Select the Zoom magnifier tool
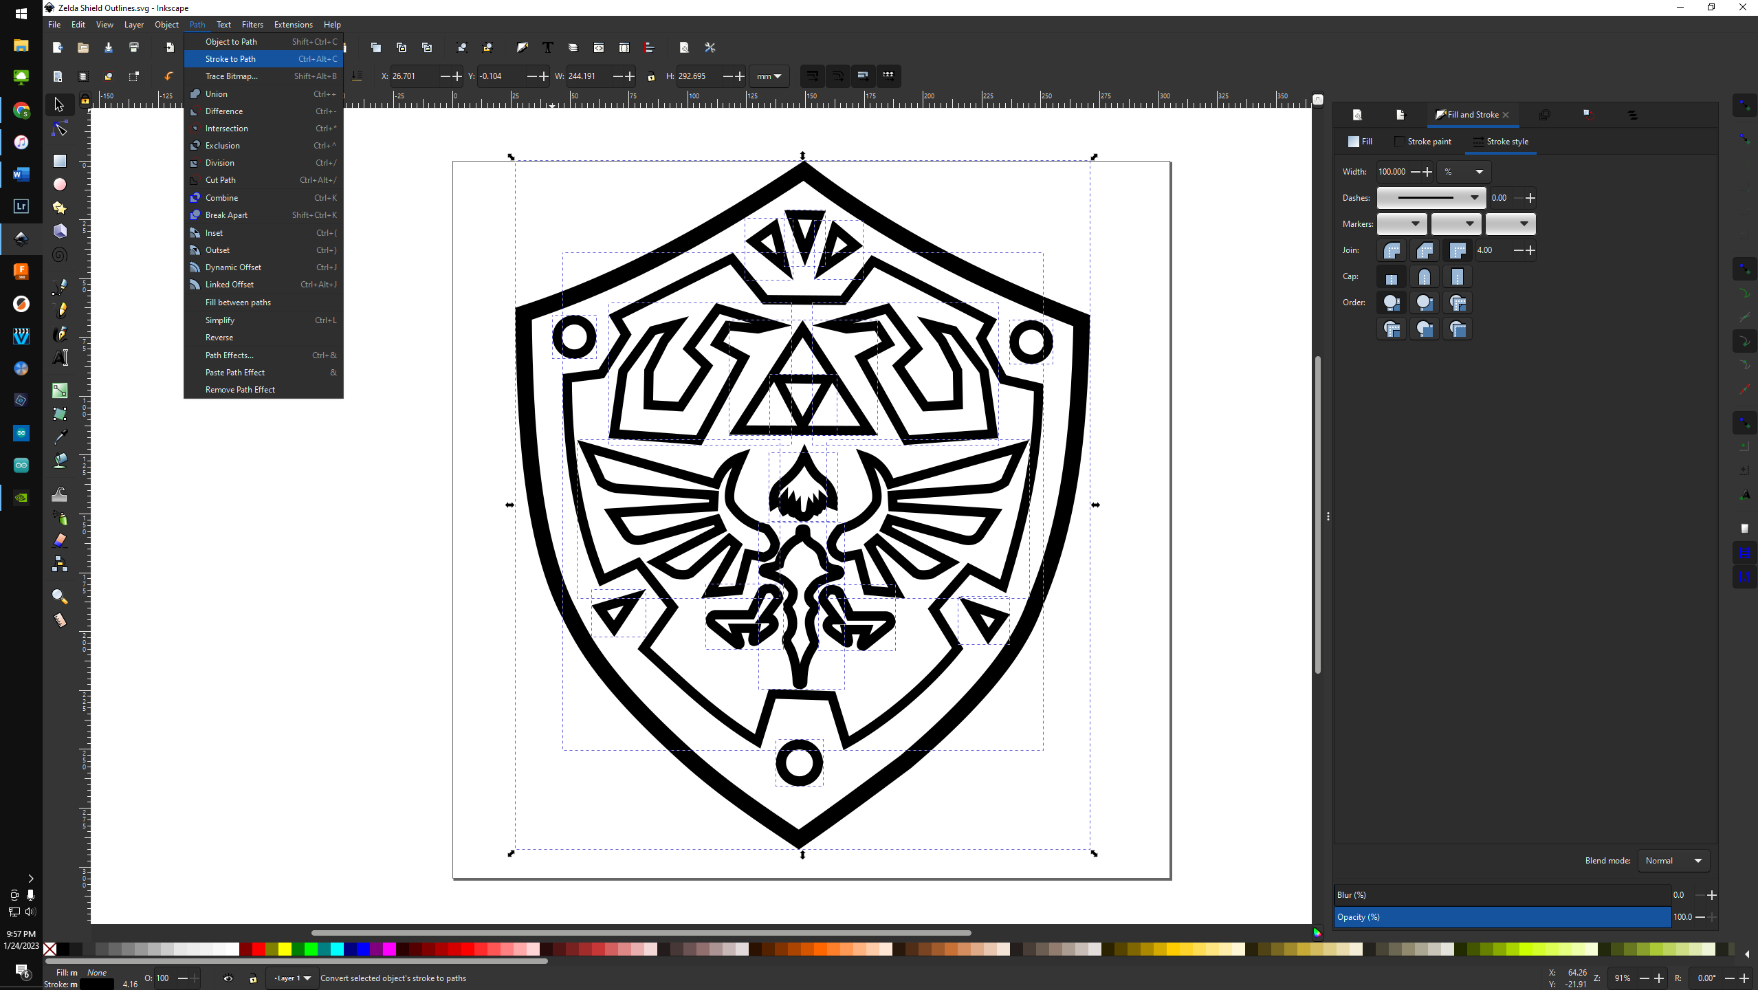 [x=60, y=596]
